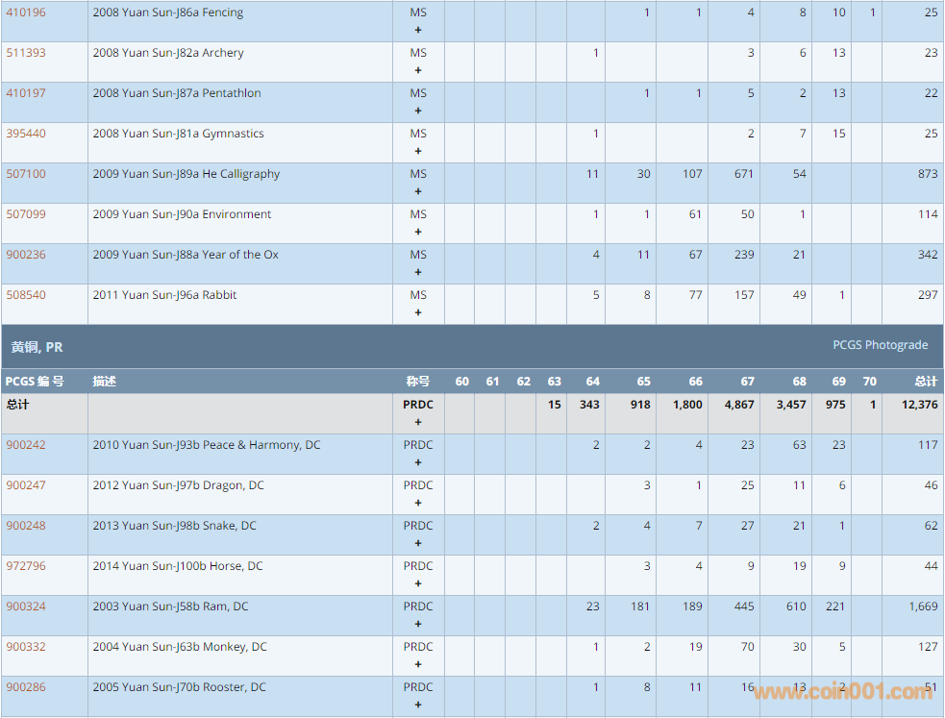Open PCGS number 410196 link
The image size is (945, 718).
click(26, 12)
